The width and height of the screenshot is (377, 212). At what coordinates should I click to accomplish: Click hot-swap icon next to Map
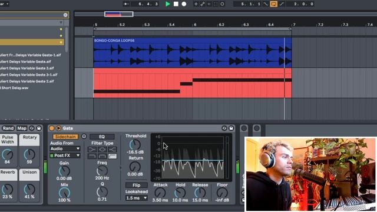point(32,128)
